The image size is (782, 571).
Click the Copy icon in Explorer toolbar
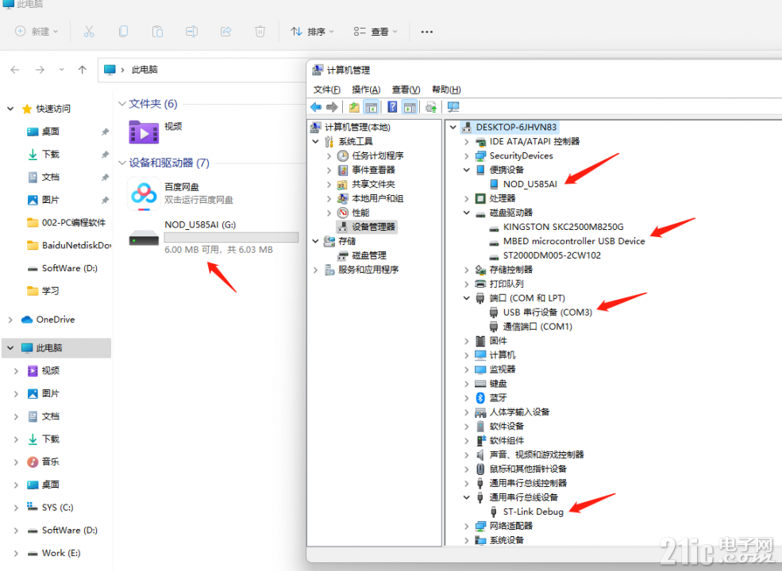pos(123,32)
